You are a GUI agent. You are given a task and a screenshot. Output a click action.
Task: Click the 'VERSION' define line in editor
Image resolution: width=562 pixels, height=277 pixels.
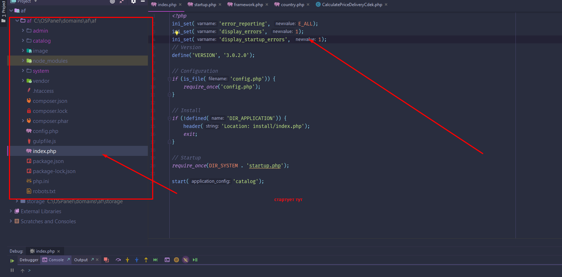click(x=213, y=55)
